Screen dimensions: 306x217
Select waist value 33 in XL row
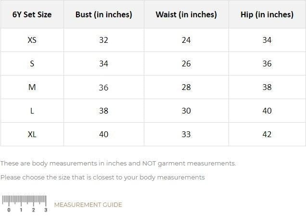click(186, 134)
